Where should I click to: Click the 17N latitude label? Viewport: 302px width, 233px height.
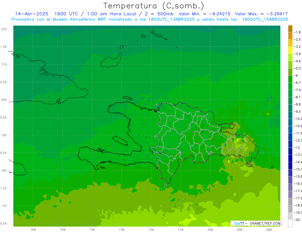[4, 206]
